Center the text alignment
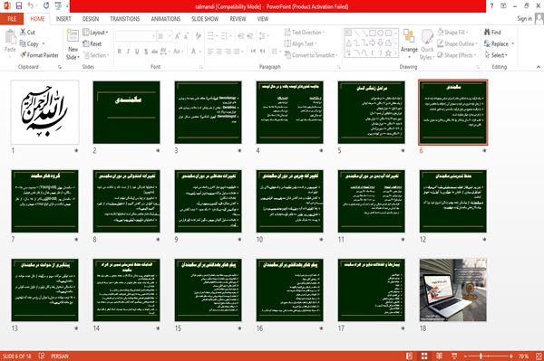Image resolution: width=544 pixels, height=361 pixels. pyautogui.click(x=219, y=52)
